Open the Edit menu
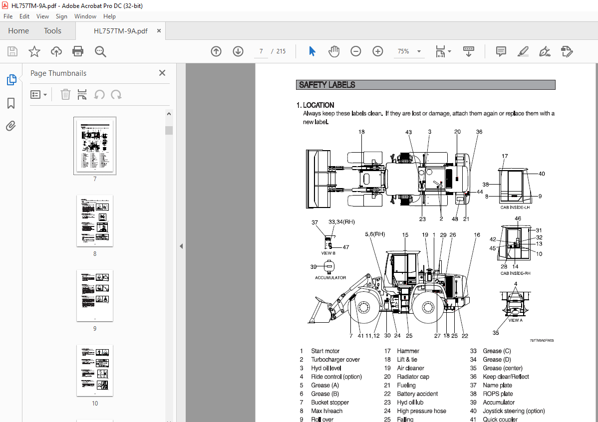This screenshot has height=422, width=598. coord(24,16)
